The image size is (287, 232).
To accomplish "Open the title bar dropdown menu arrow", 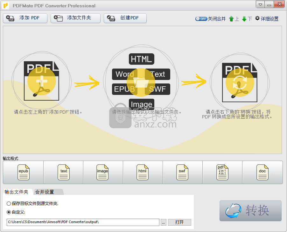I will 260,4.
